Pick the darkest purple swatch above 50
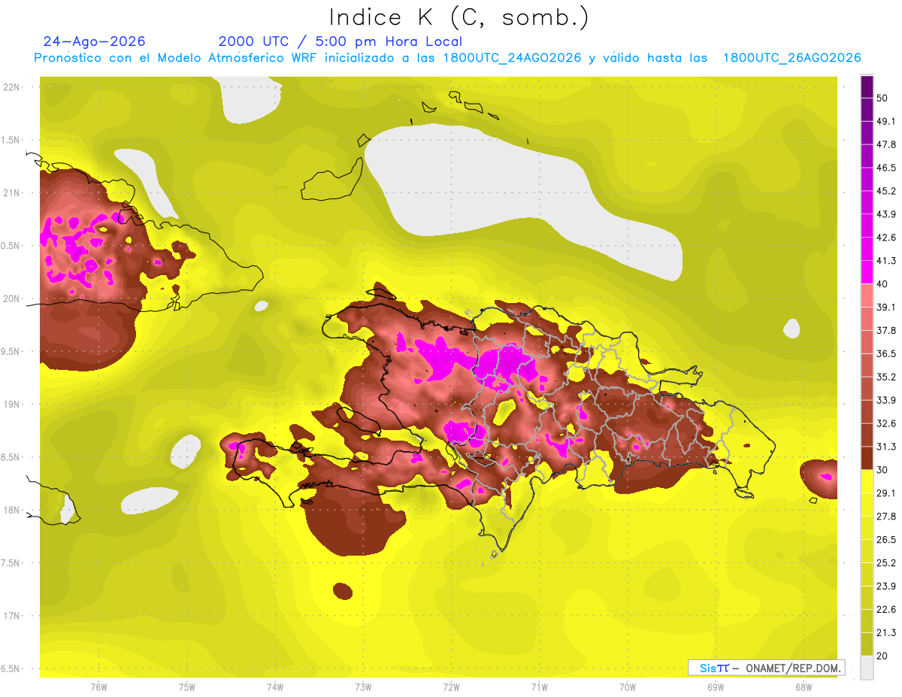902x697 pixels. pyautogui.click(x=867, y=86)
